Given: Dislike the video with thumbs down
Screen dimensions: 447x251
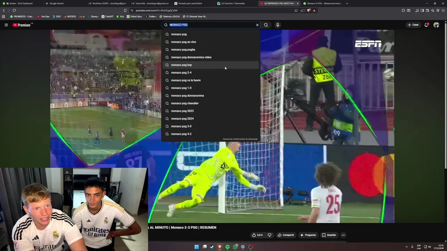Looking at the screenshot, I should [x=269, y=235].
